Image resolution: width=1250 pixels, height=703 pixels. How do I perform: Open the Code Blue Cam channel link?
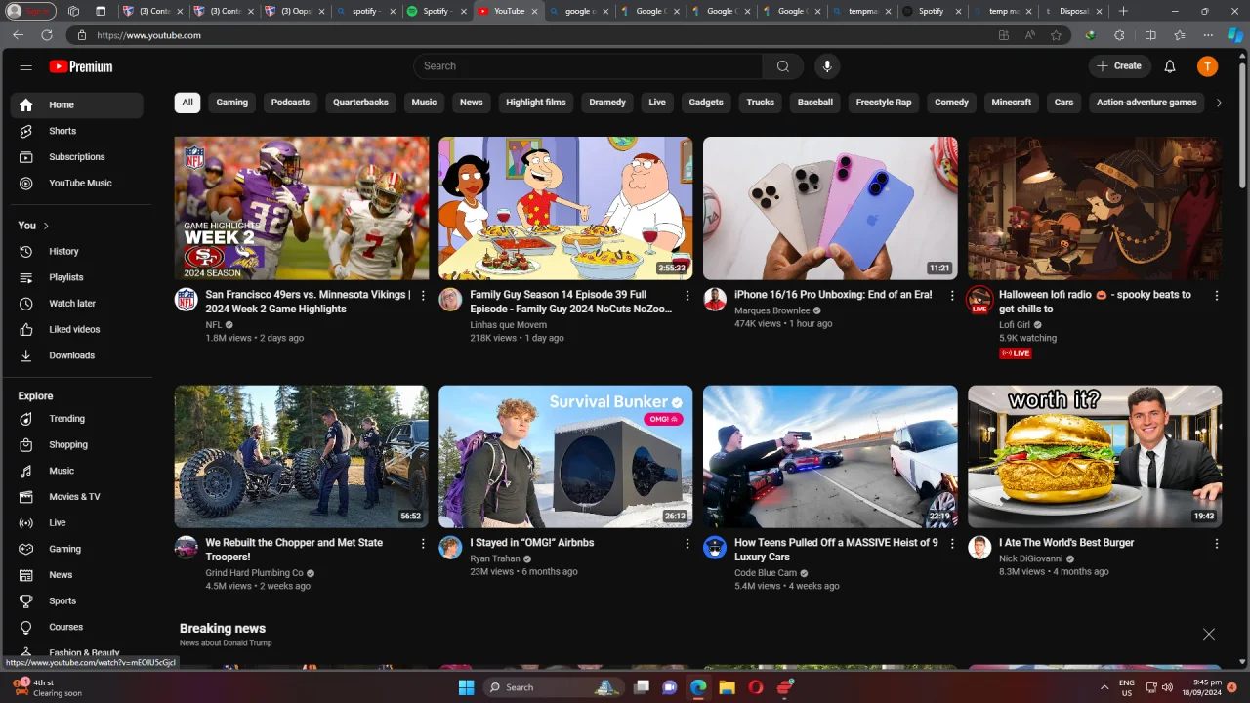[766, 573]
